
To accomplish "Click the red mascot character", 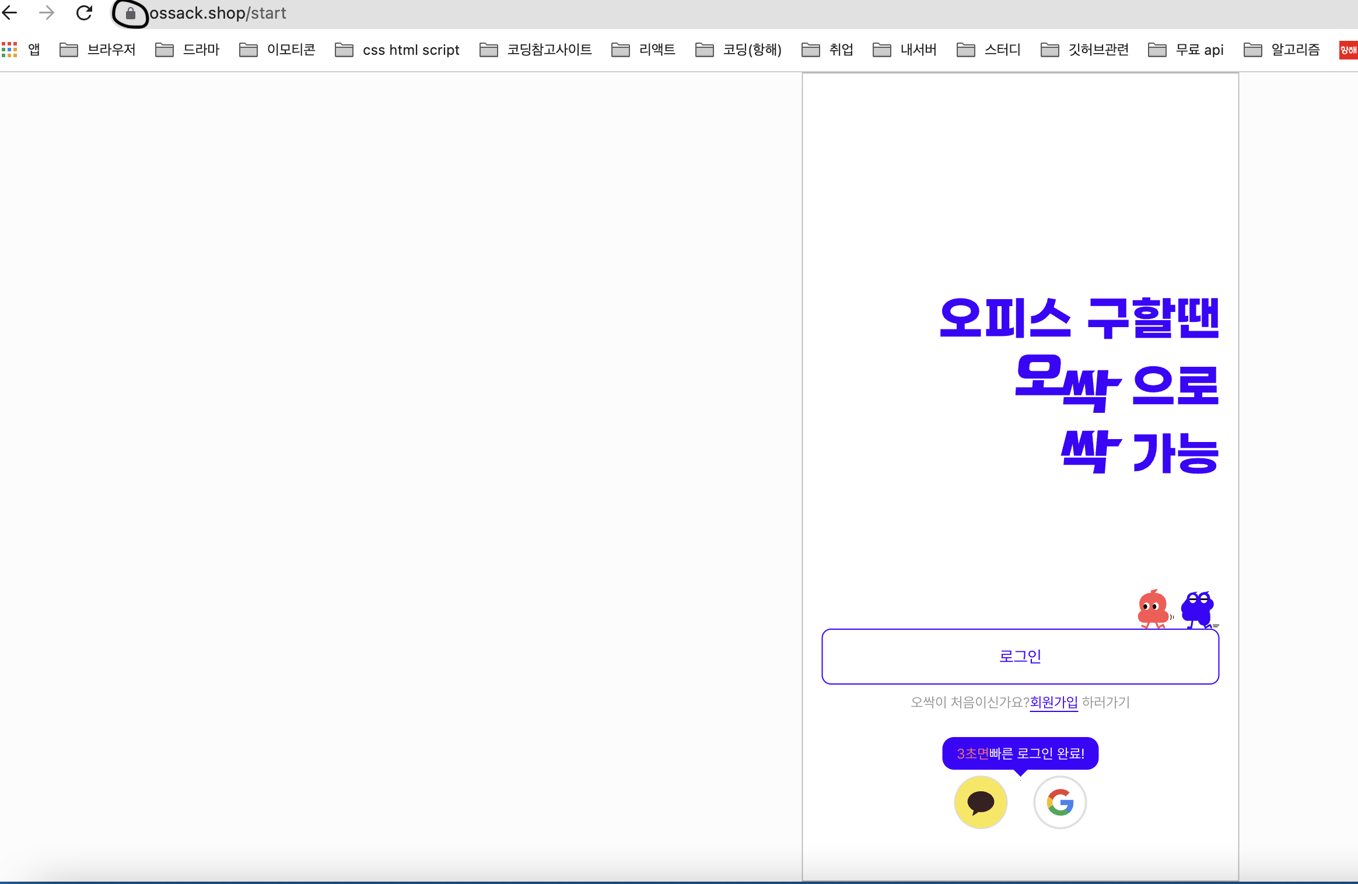I will pos(1153,609).
